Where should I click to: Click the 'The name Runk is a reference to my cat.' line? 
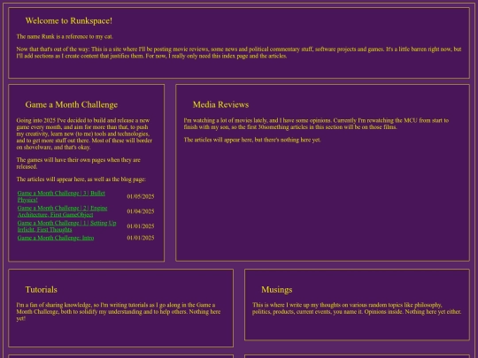(x=65, y=36)
